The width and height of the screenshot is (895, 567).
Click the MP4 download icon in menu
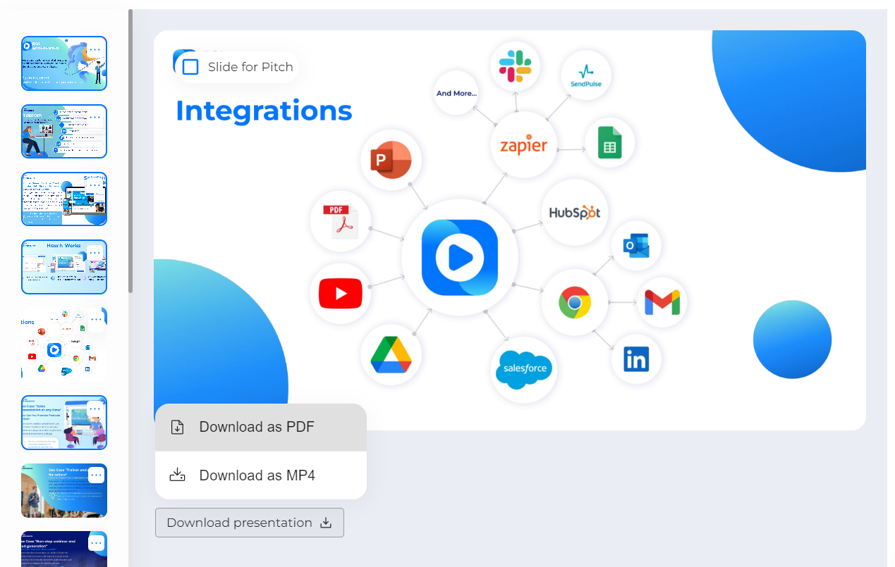pos(178,475)
